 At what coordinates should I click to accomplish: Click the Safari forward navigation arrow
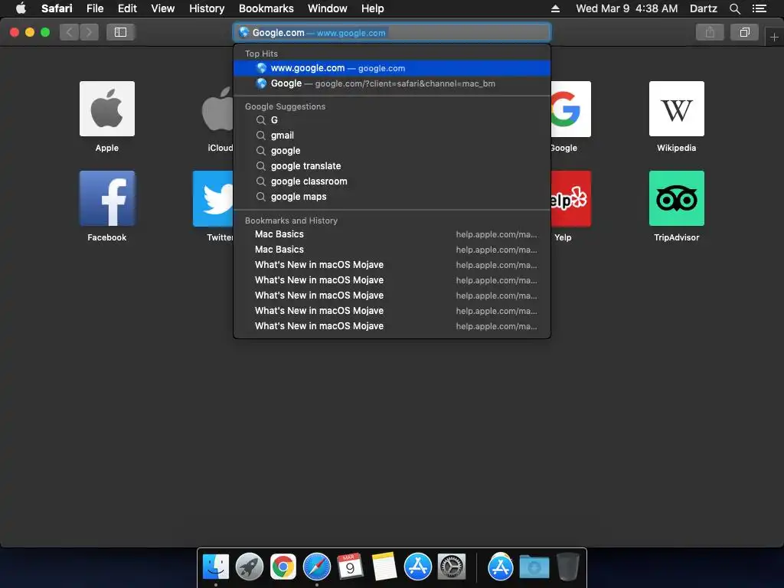click(89, 32)
